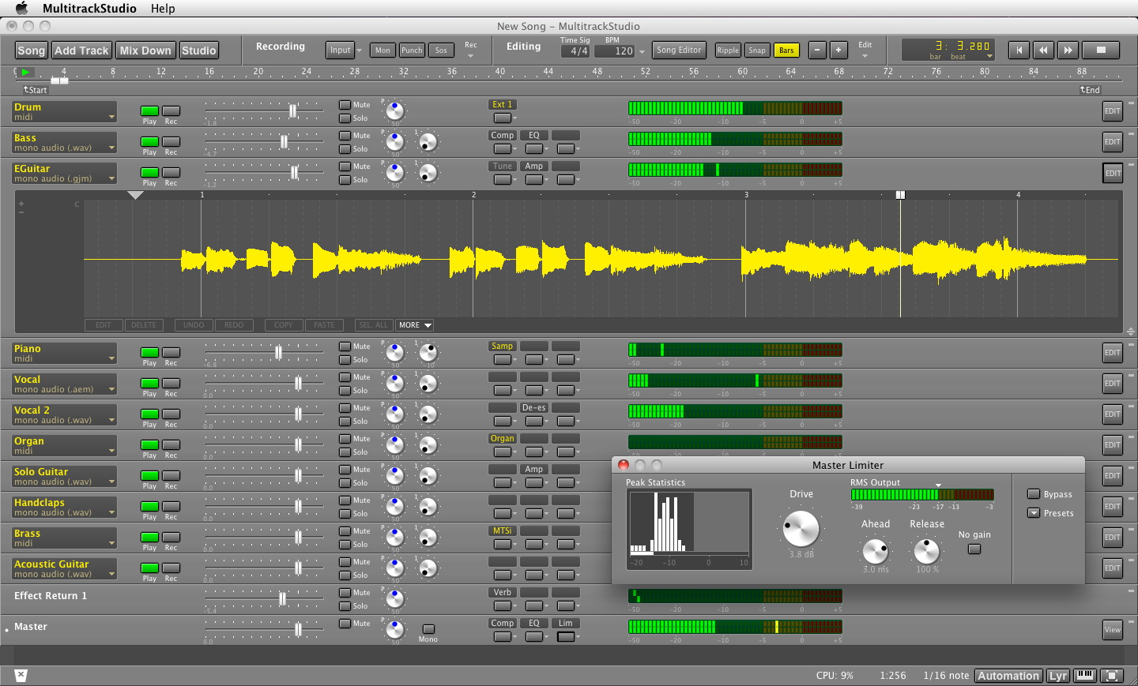This screenshot has width=1138, height=686.
Task: Toggle the Piano track Rec button
Action: click(171, 353)
